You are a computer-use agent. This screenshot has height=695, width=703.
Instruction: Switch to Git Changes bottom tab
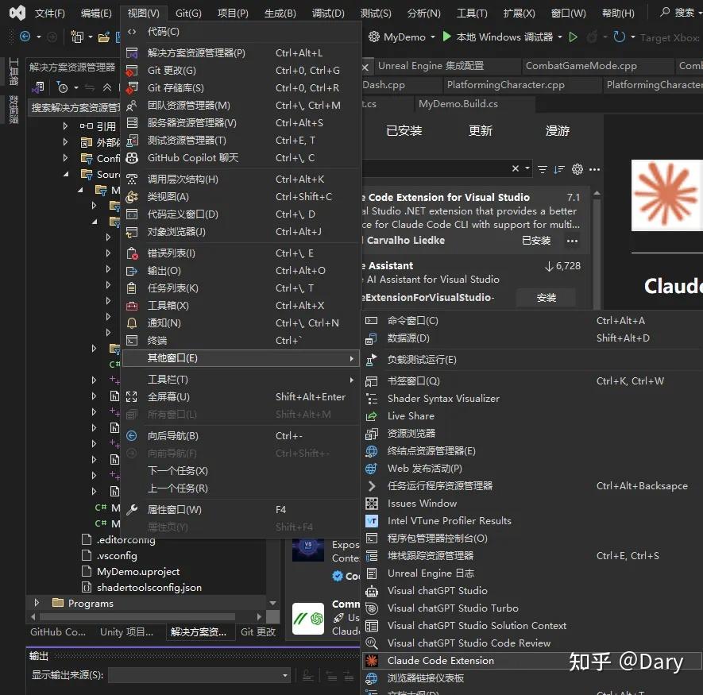pos(258,632)
